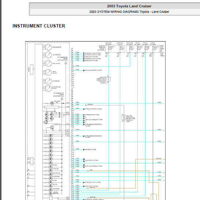This screenshot has height=200, width=200.
Task: Click the FUEL IND lamp symbol
Action: pos(51,186)
